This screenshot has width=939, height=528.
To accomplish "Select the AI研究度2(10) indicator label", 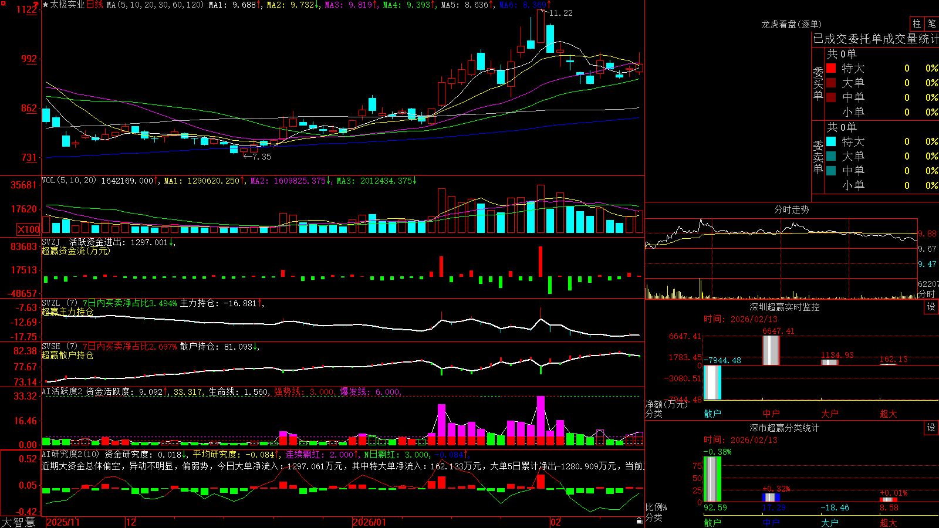I will 71,454.
